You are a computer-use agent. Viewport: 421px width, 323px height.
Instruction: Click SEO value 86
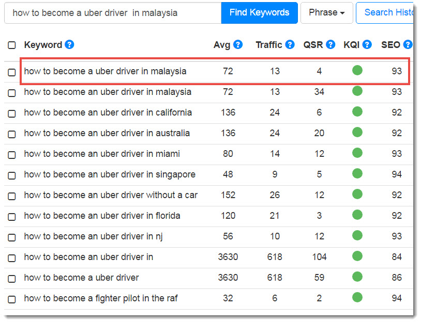[397, 278]
